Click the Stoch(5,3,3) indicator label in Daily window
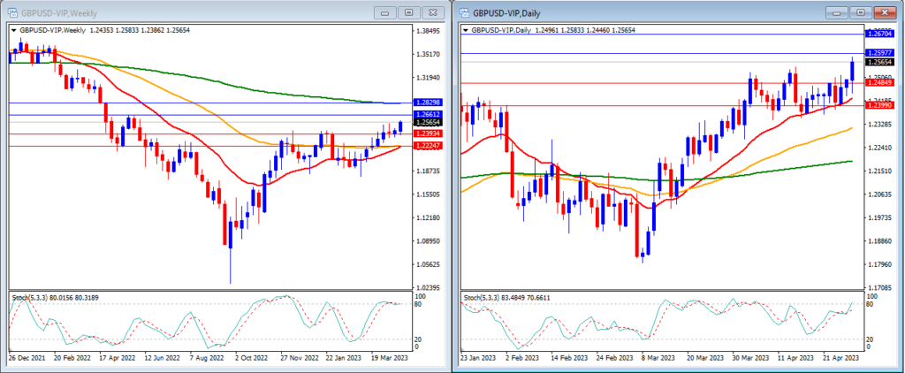The image size is (905, 373). point(480,299)
